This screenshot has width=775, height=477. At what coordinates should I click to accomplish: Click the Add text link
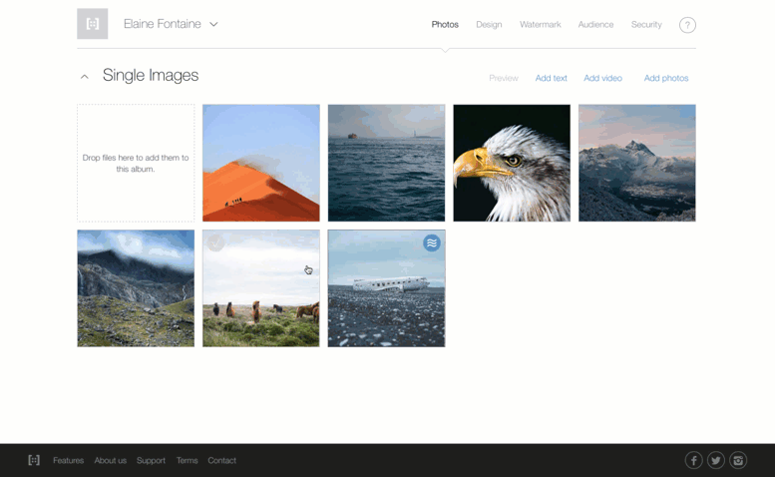click(x=552, y=78)
